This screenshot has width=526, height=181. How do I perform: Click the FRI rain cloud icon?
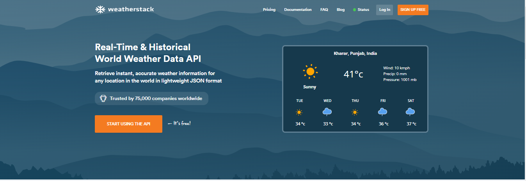[x=383, y=112]
